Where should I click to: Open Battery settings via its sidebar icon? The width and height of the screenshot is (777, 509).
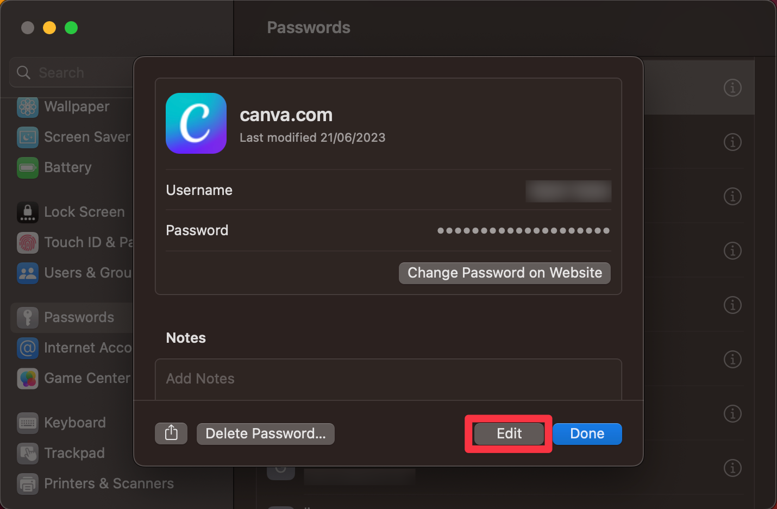pyautogui.click(x=28, y=168)
